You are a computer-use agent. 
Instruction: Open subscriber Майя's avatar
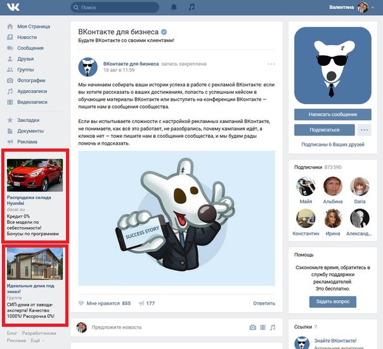pos(306,186)
